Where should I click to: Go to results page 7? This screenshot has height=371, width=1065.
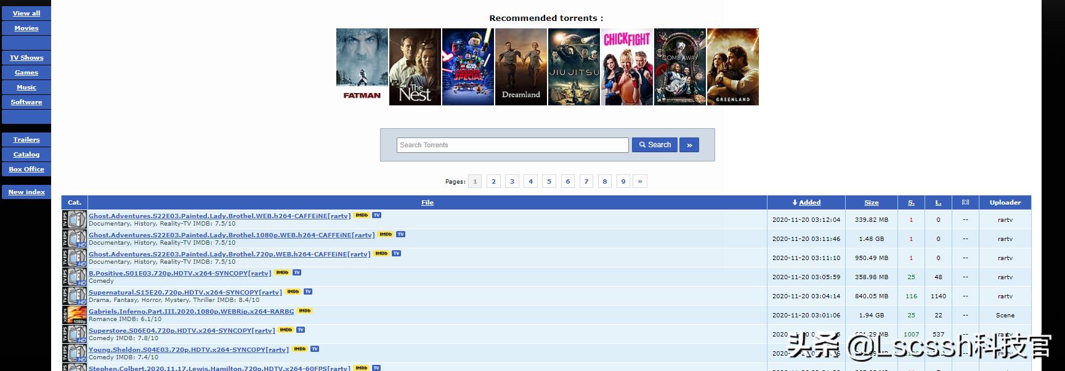(586, 181)
